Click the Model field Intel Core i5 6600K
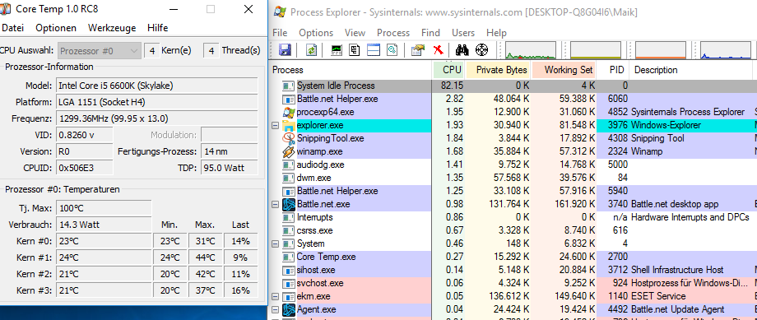The height and width of the screenshot is (320, 757). [157, 86]
